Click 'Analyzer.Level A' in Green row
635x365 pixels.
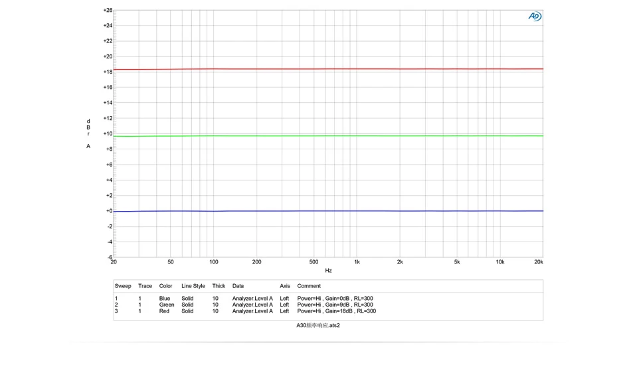tap(252, 305)
